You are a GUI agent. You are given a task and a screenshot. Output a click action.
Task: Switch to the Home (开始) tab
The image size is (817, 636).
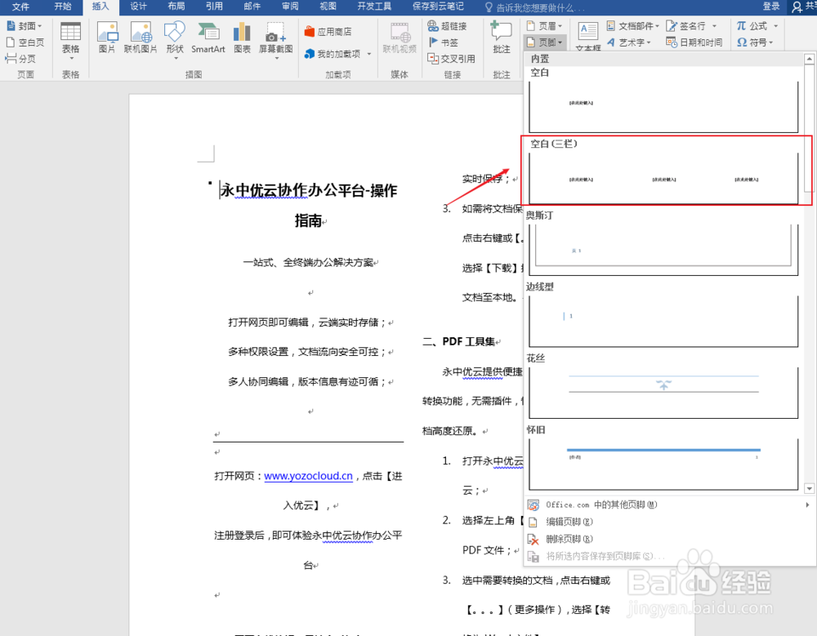click(63, 7)
